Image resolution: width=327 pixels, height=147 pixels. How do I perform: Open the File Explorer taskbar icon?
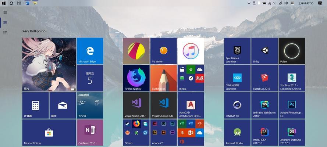tap(35, 3)
